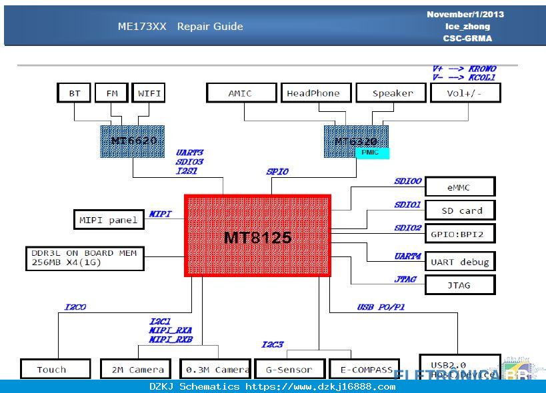Click the USB2.0 Host/Device block
The width and height of the screenshot is (546, 393).
[x=460, y=367]
